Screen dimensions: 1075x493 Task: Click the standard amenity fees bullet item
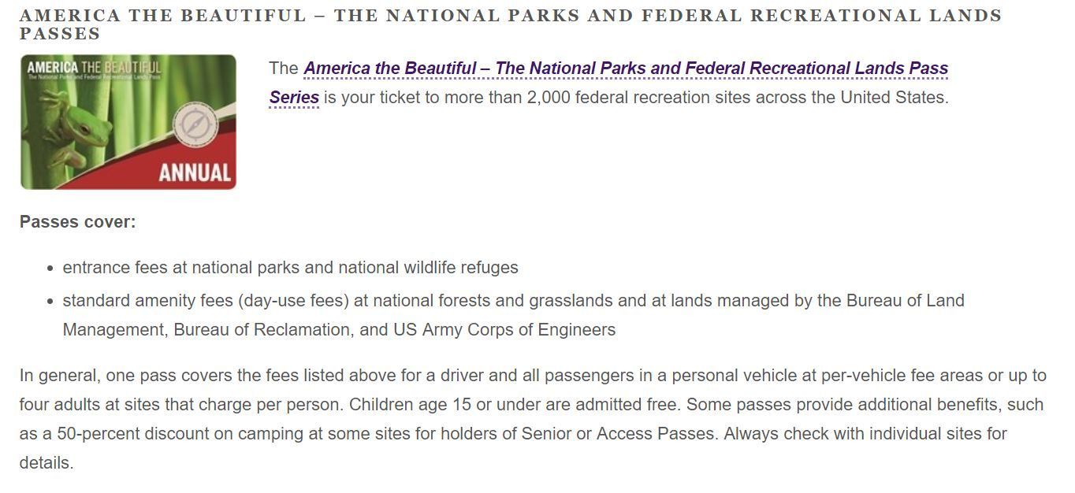pos(513,301)
